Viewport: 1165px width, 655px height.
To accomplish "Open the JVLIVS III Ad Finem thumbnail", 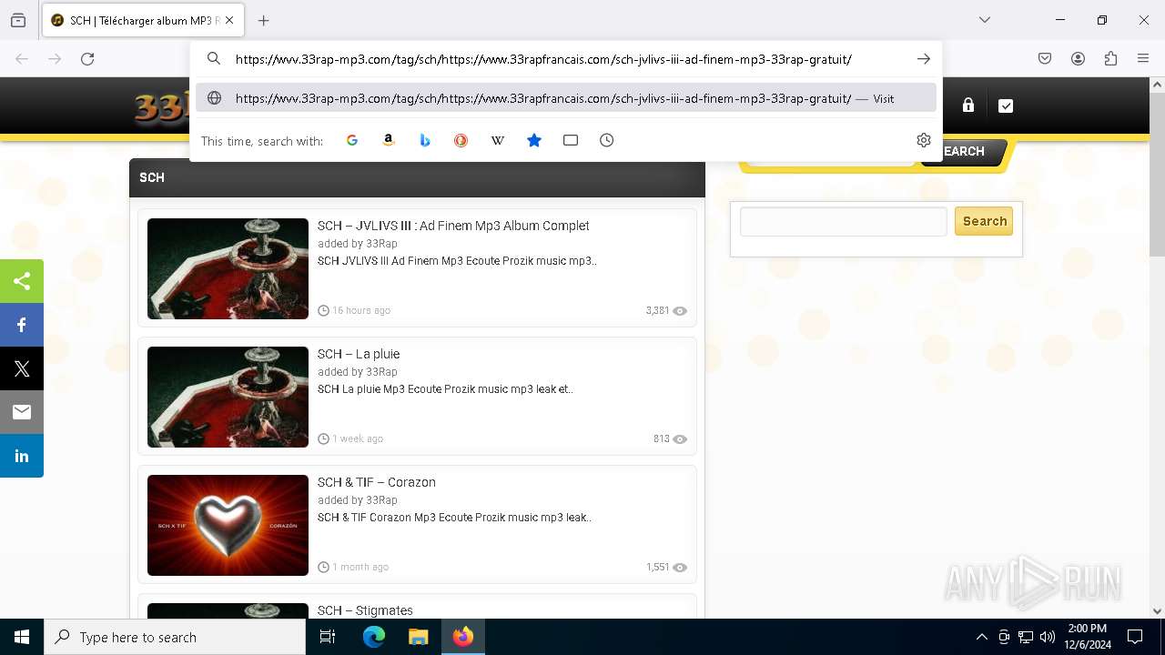I will (228, 268).
